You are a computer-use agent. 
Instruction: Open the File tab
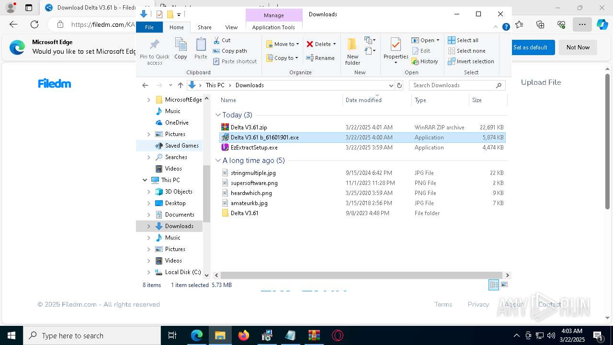point(149,27)
